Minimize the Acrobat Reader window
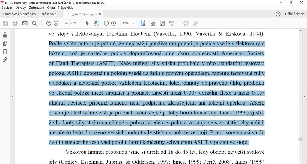This screenshot has width=307, height=164. coord(281,2)
